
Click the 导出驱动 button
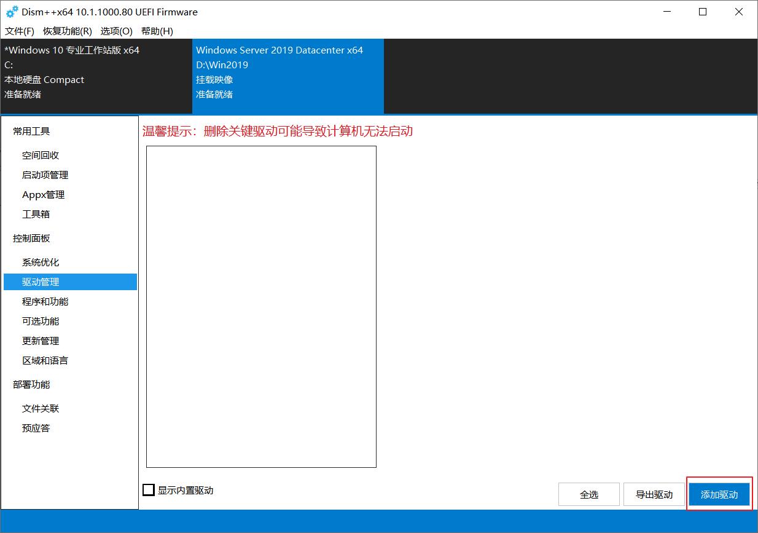tap(654, 494)
